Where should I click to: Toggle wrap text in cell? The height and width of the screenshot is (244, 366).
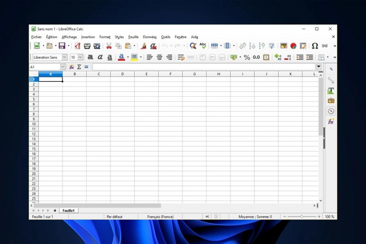[x=181, y=57]
